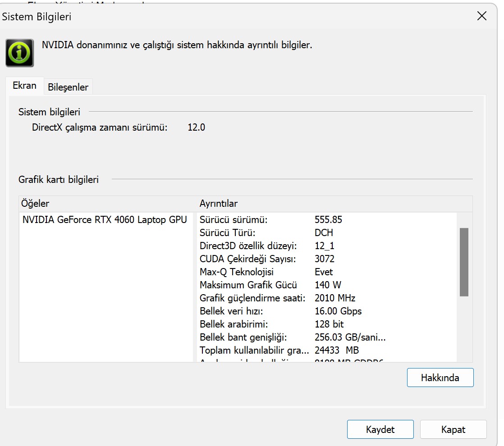Viewport: 504px width, 446px height.
Task: Click the 256.03 GB/sani... value
Action: point(350,337)
